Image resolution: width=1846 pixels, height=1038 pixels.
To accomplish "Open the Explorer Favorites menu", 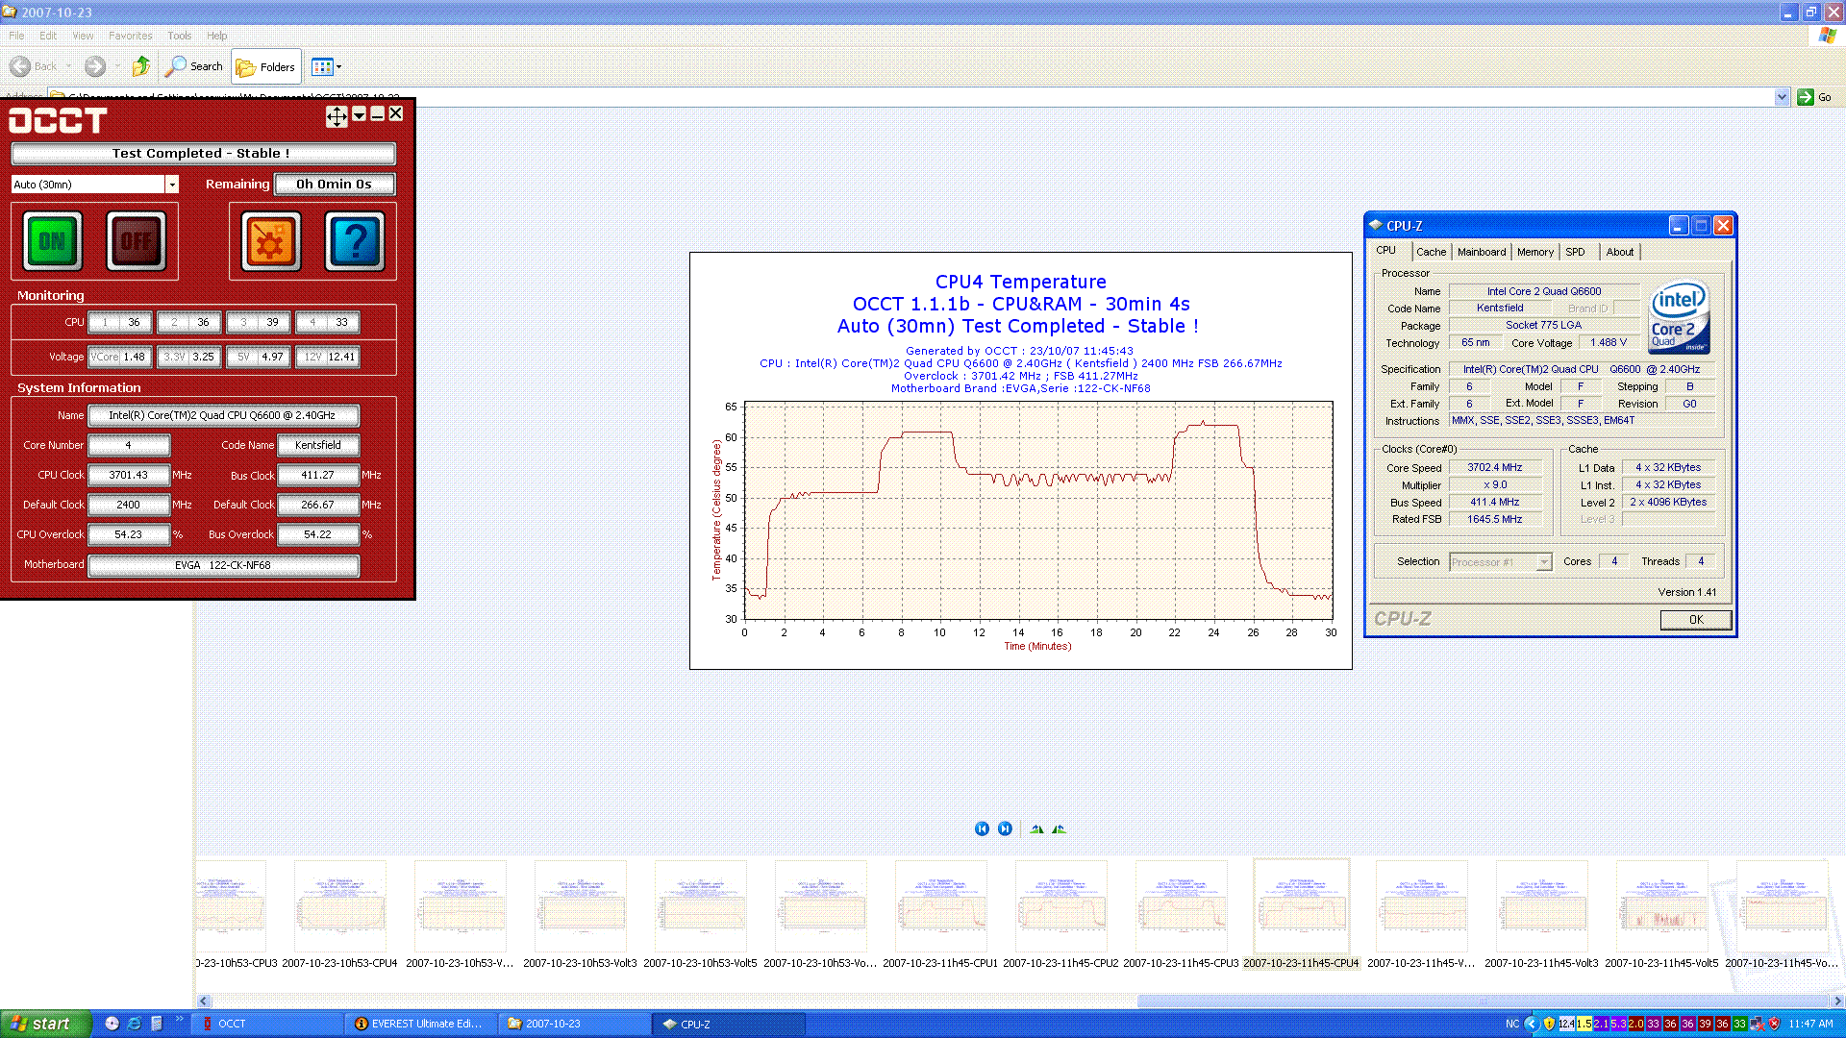I will pos(131,36).
